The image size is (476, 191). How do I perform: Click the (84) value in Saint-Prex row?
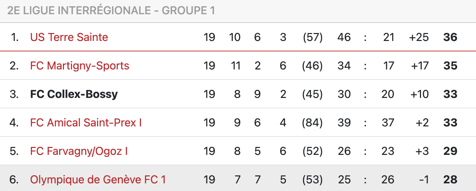point(312,123)
